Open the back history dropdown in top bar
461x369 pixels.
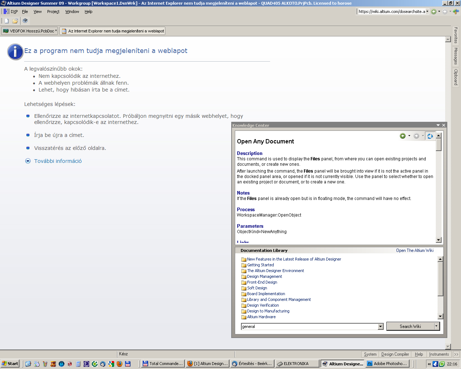[439, 12]
